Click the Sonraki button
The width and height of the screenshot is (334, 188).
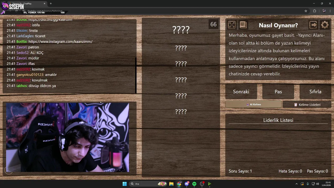(241, 92)
